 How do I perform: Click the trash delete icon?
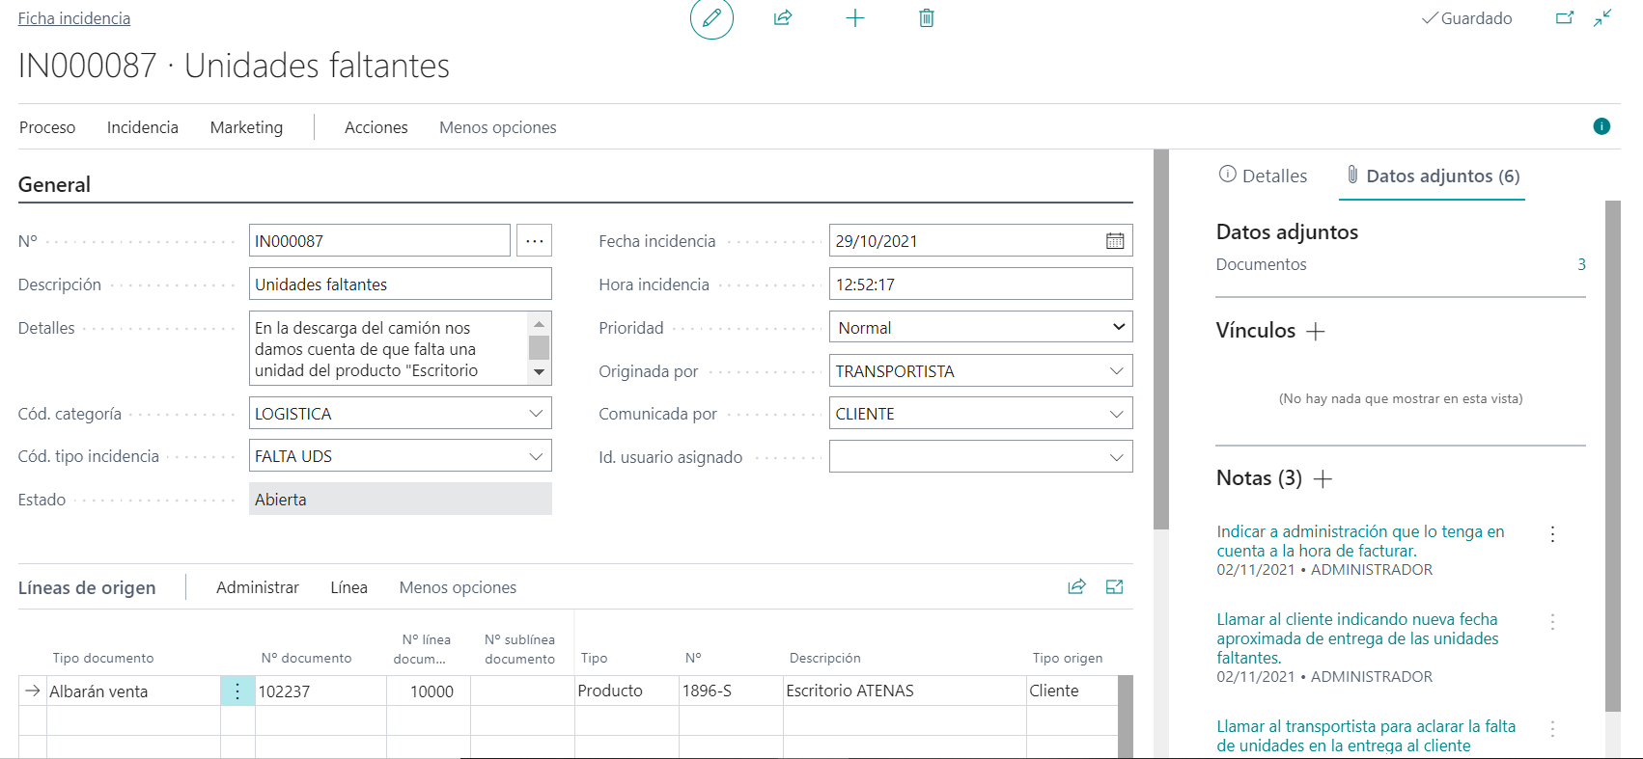(927, 18)
